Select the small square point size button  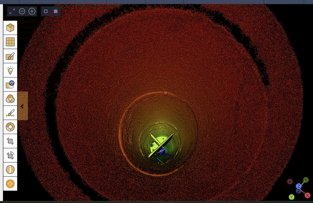46,11
